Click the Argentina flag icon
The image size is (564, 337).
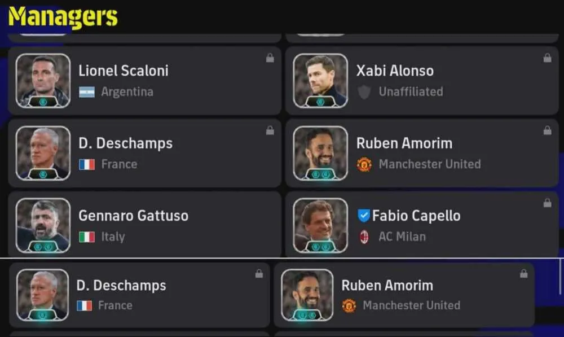[x=87, y=92]
